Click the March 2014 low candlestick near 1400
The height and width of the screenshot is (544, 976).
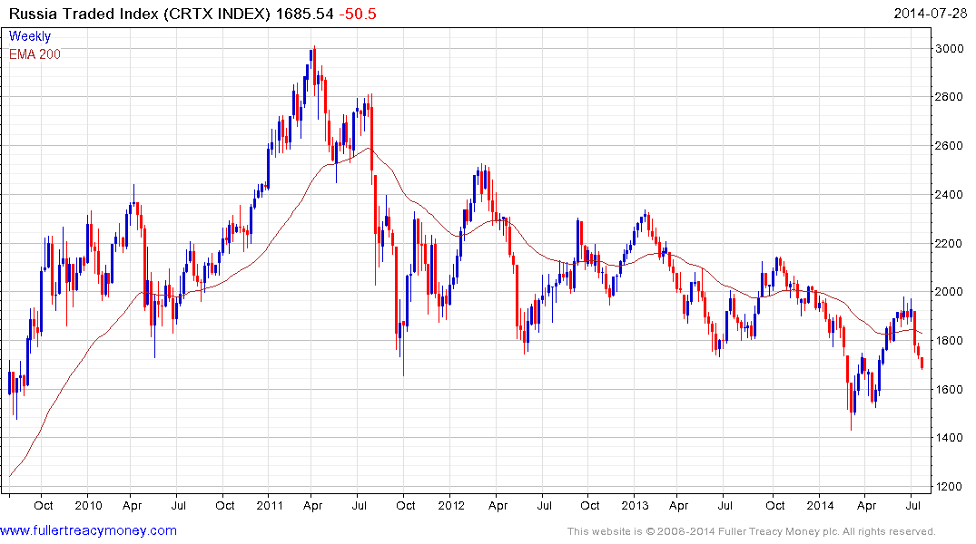pyautogui.click(x=851, y=405)
